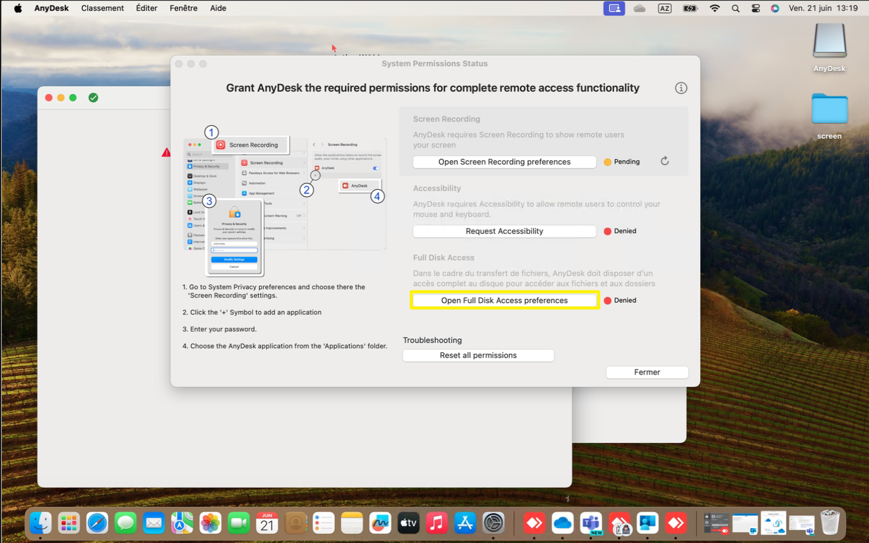The image size is (869, 543).
Task: Open Finder from the Dock
Action: [40, 523]
